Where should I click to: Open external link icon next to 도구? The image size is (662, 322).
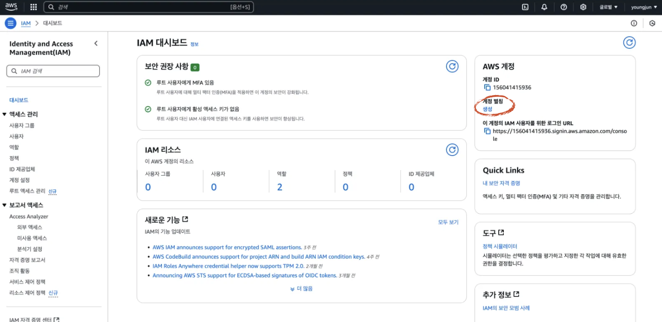[501, 232]
